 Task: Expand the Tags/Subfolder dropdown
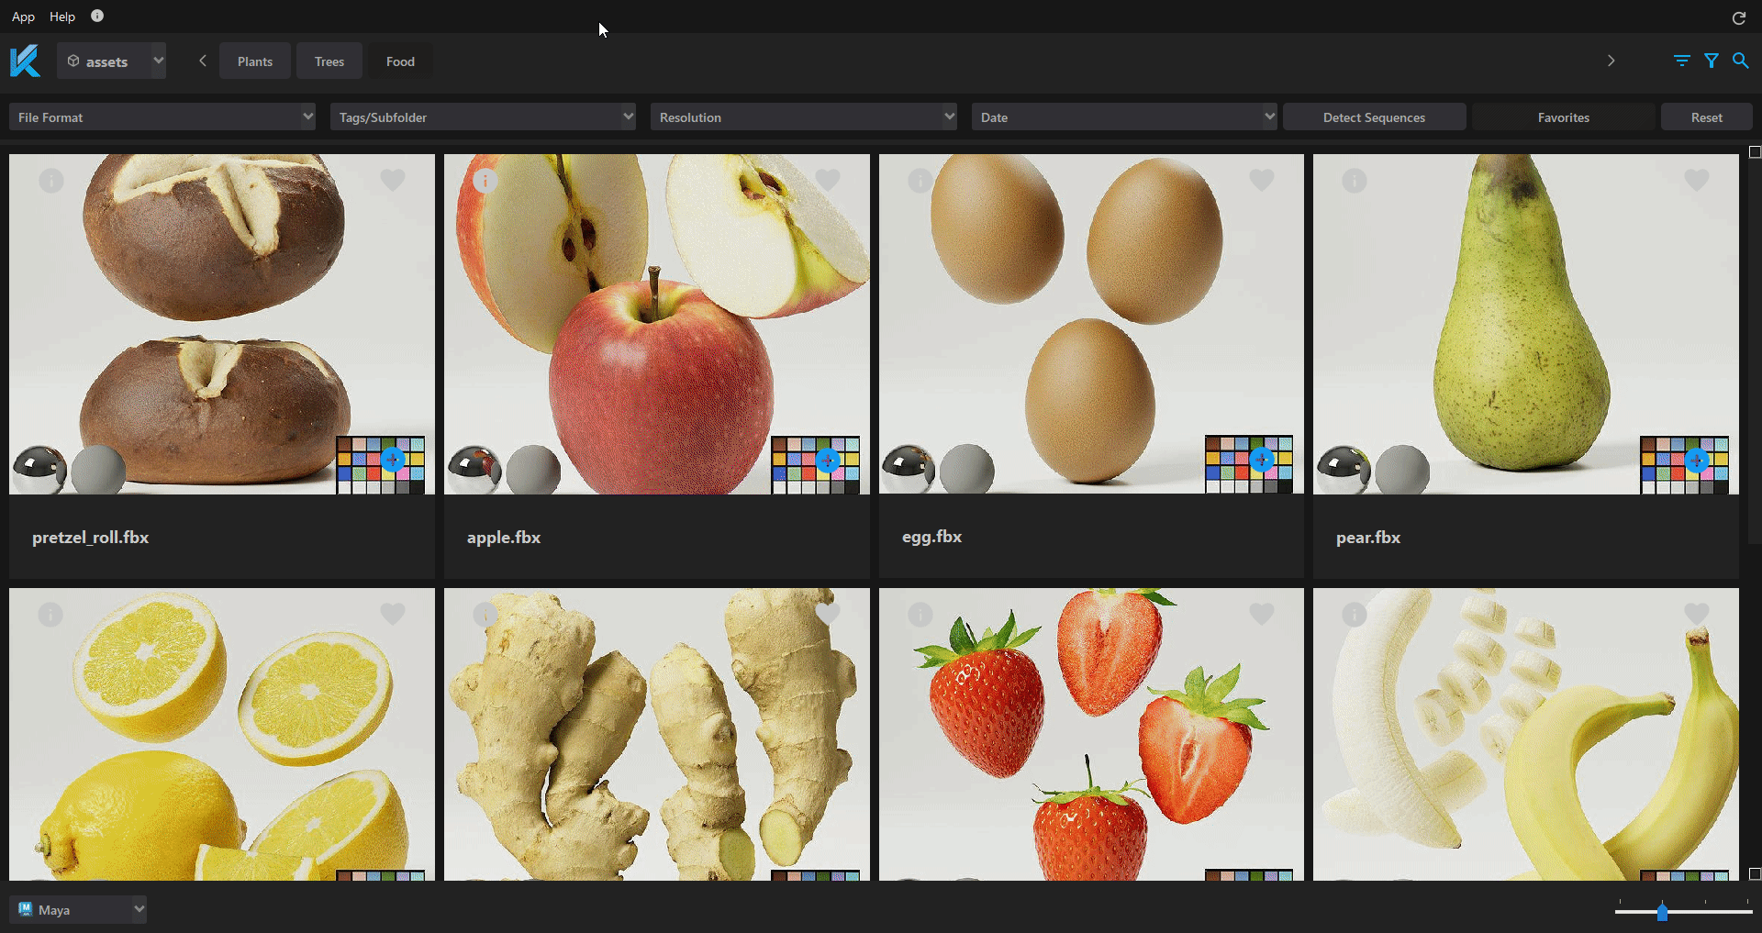(483, 117)
